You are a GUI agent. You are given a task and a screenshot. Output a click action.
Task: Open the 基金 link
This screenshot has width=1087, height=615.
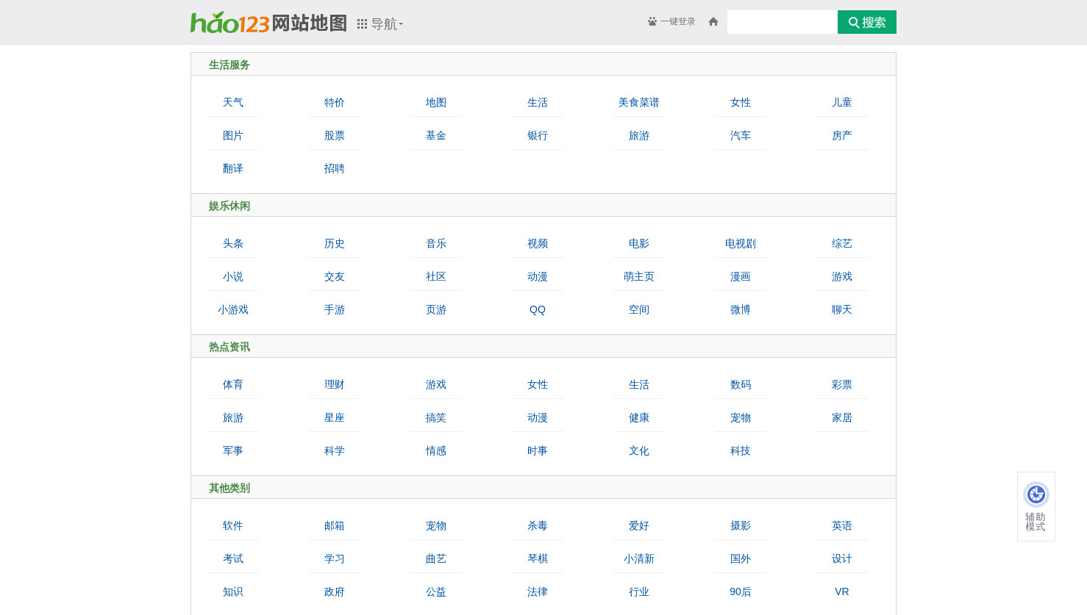(436, 135)
